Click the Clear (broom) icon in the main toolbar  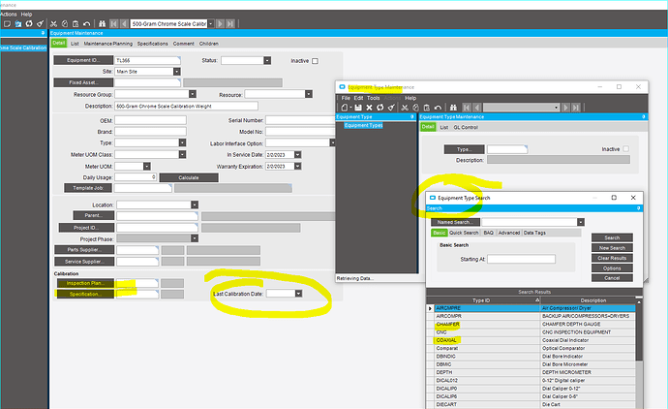[x=40, y=24]
